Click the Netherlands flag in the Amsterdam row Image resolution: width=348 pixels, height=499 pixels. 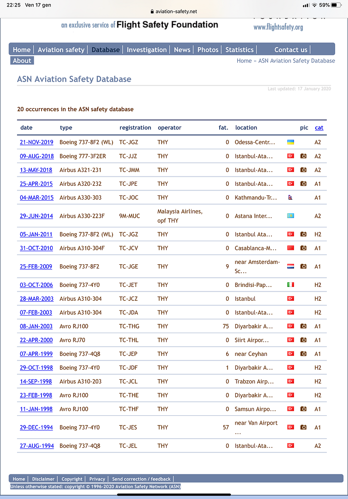tap(290, 267)
